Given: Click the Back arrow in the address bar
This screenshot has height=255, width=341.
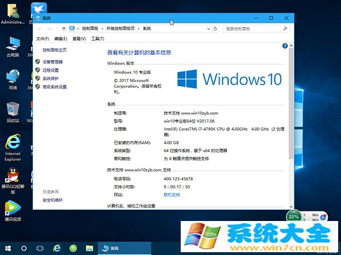Looking at the screenshot, I should 39,28.
